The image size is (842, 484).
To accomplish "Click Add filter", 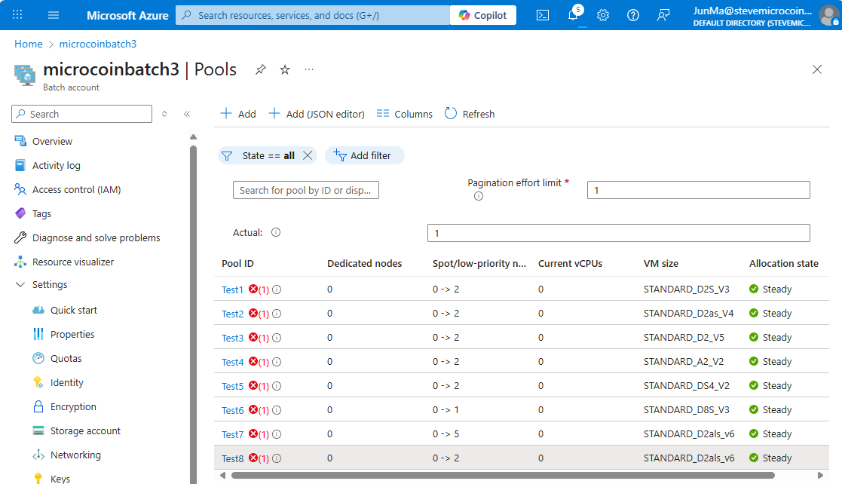I will 364,156.
